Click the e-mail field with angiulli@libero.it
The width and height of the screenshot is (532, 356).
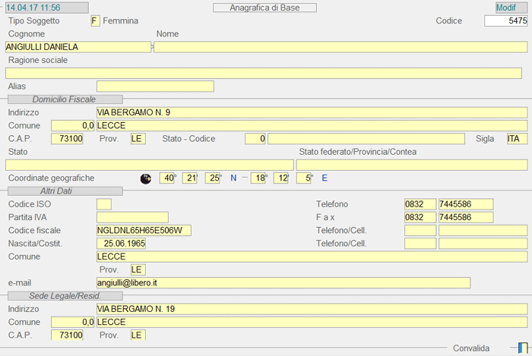click(283, 283)
